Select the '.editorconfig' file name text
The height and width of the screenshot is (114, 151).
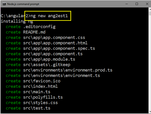[x=39, y=27]
